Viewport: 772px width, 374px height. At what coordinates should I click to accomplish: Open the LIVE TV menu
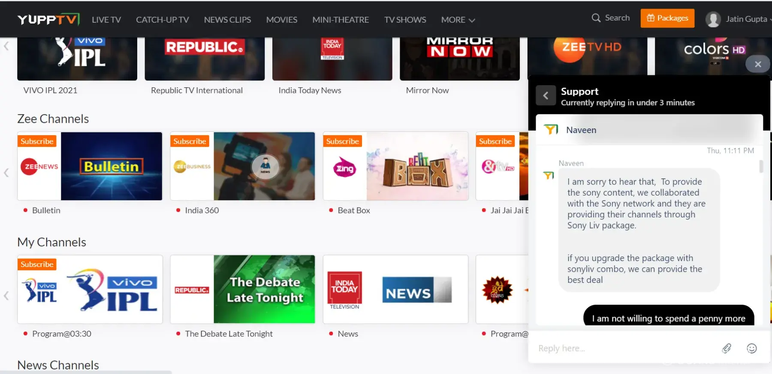pos(106,20)
